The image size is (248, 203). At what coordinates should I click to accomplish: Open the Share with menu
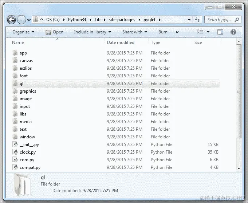[135, 32]
